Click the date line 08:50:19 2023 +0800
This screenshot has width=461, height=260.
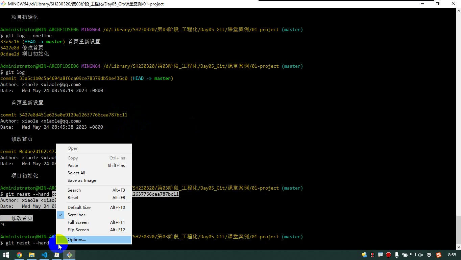tap(52, 90)
